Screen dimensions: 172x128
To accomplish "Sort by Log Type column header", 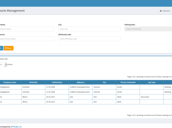I will click(151, 82).
